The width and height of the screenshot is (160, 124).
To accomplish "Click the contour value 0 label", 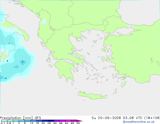I will [7, 61].
